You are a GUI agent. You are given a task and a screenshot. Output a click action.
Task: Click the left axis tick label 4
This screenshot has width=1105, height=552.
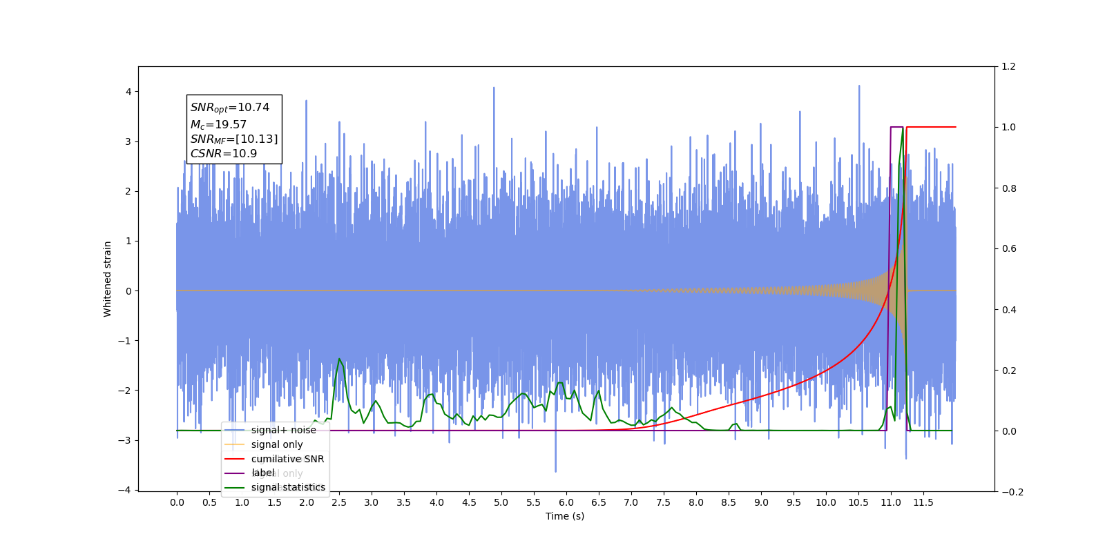[x=128, y=92]
